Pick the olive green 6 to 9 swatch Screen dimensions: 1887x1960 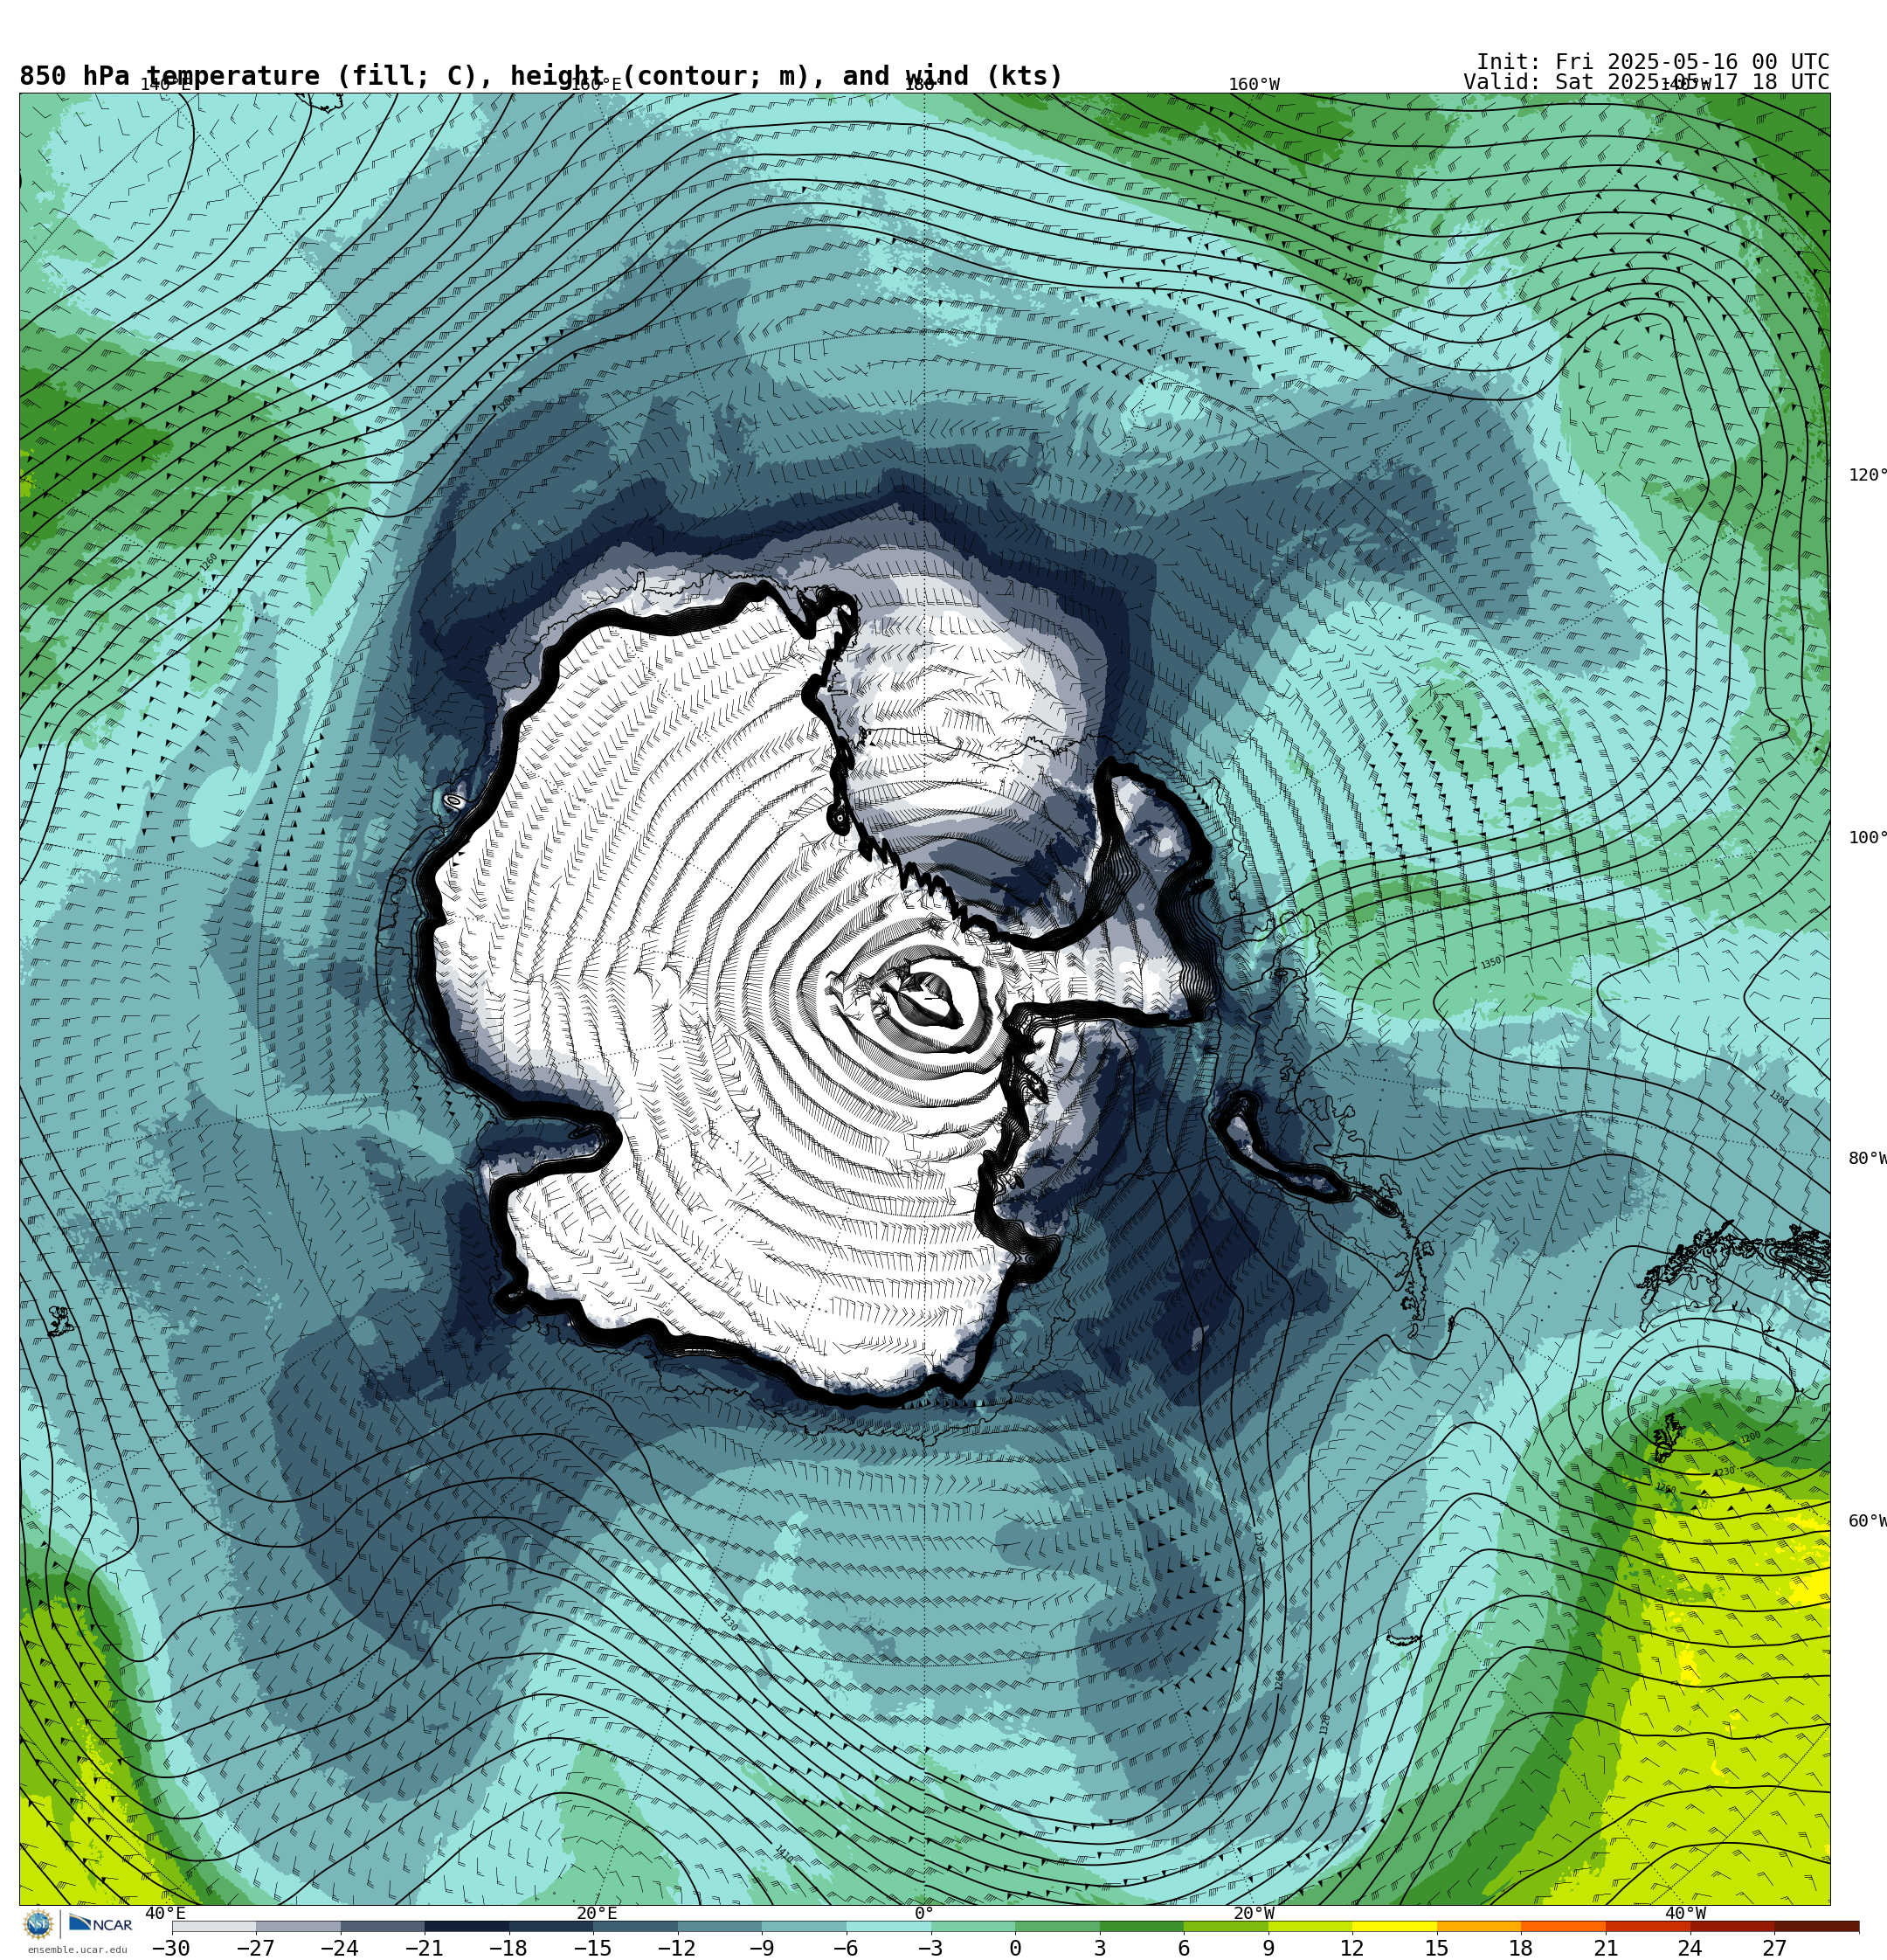click(1226, 1927)
